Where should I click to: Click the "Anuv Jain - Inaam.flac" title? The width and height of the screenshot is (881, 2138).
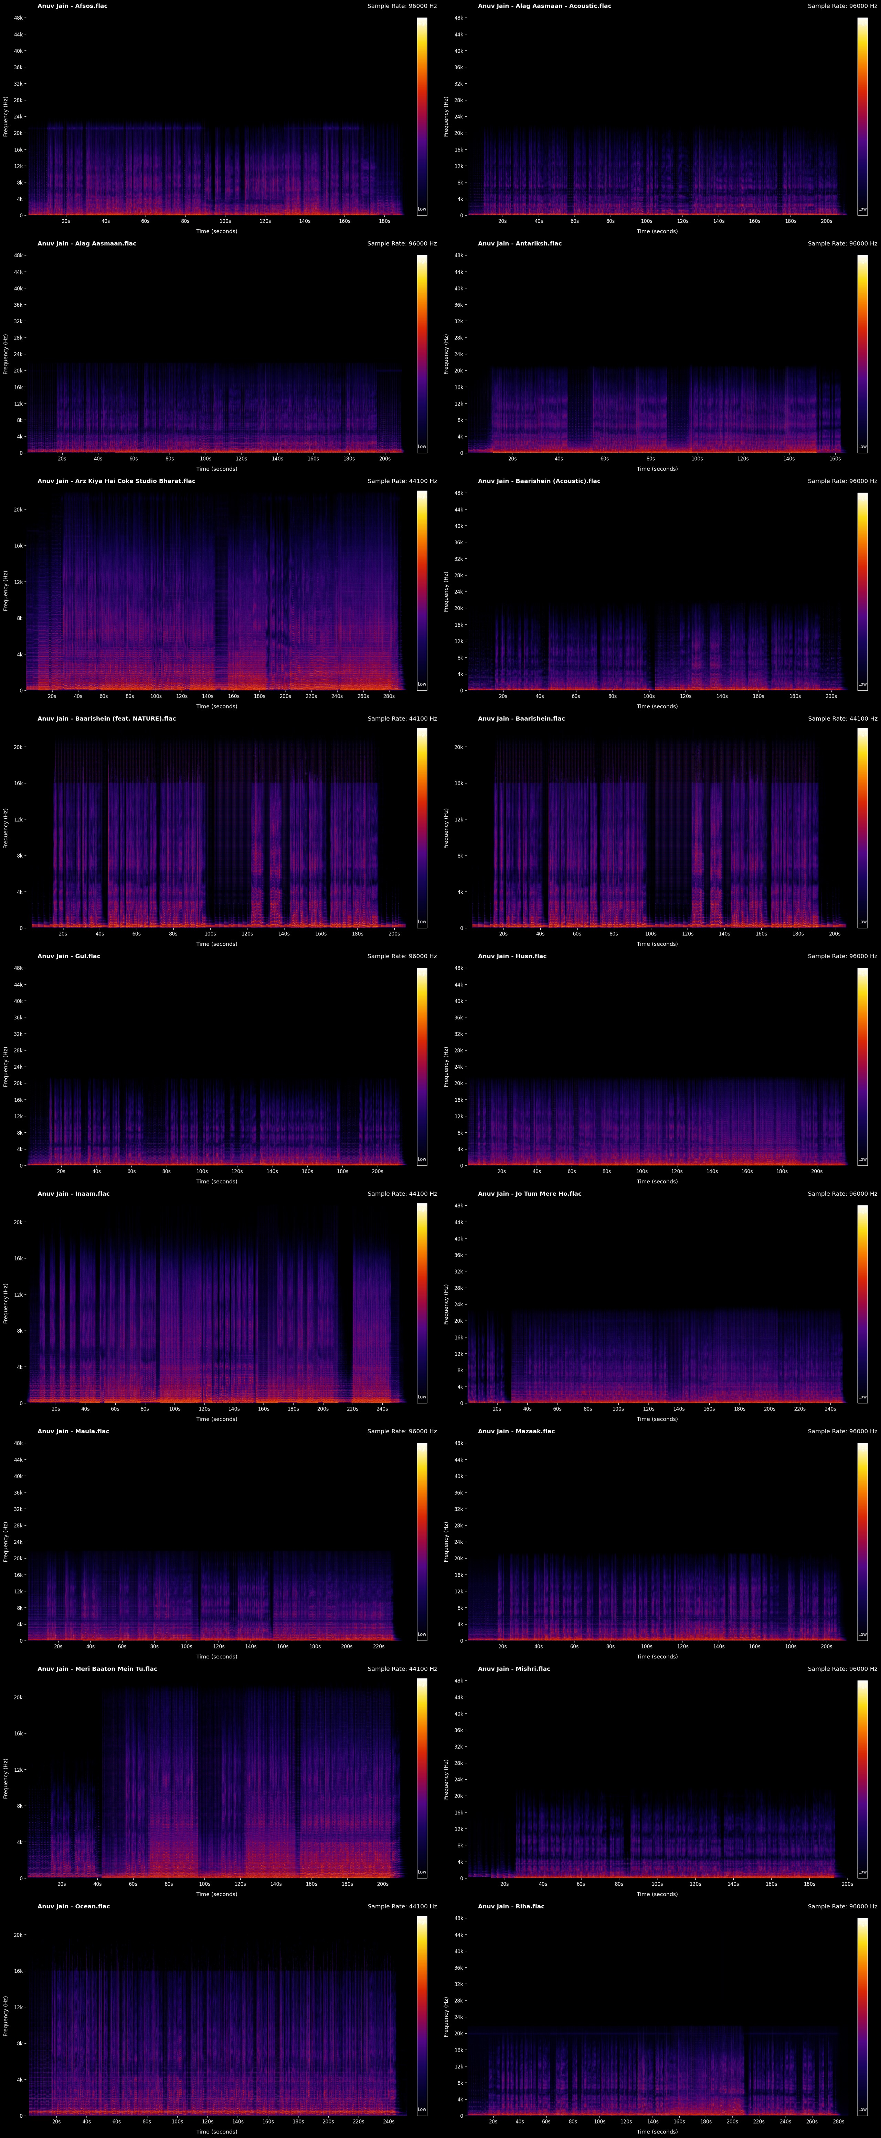coord(74,1194)
